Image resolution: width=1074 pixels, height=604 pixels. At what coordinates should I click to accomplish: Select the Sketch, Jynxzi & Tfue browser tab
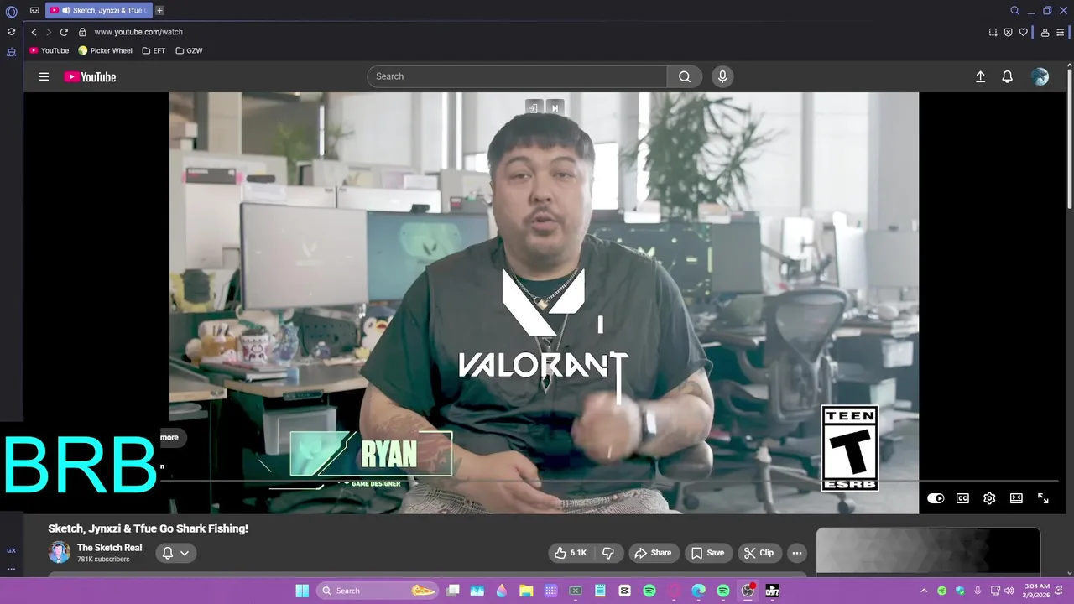click(x=99, y=11)
